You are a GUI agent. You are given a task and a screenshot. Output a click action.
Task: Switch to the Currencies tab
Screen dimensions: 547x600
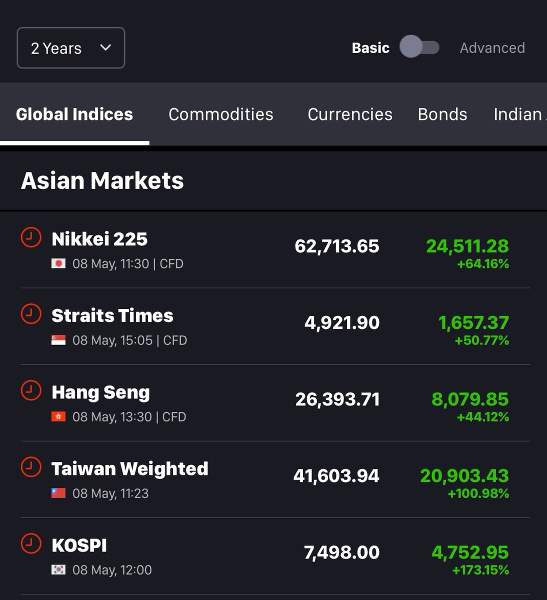pos(350,114)
